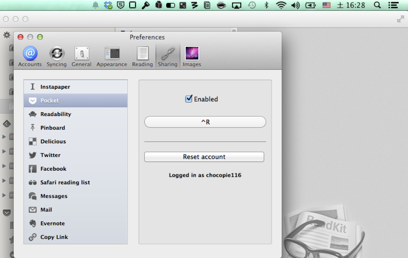Open Time Machine menu bar icon

(251, 5)
